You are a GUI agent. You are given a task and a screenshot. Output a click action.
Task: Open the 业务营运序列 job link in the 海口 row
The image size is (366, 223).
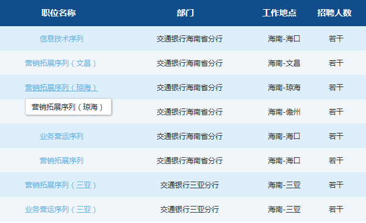pos(62,136)
